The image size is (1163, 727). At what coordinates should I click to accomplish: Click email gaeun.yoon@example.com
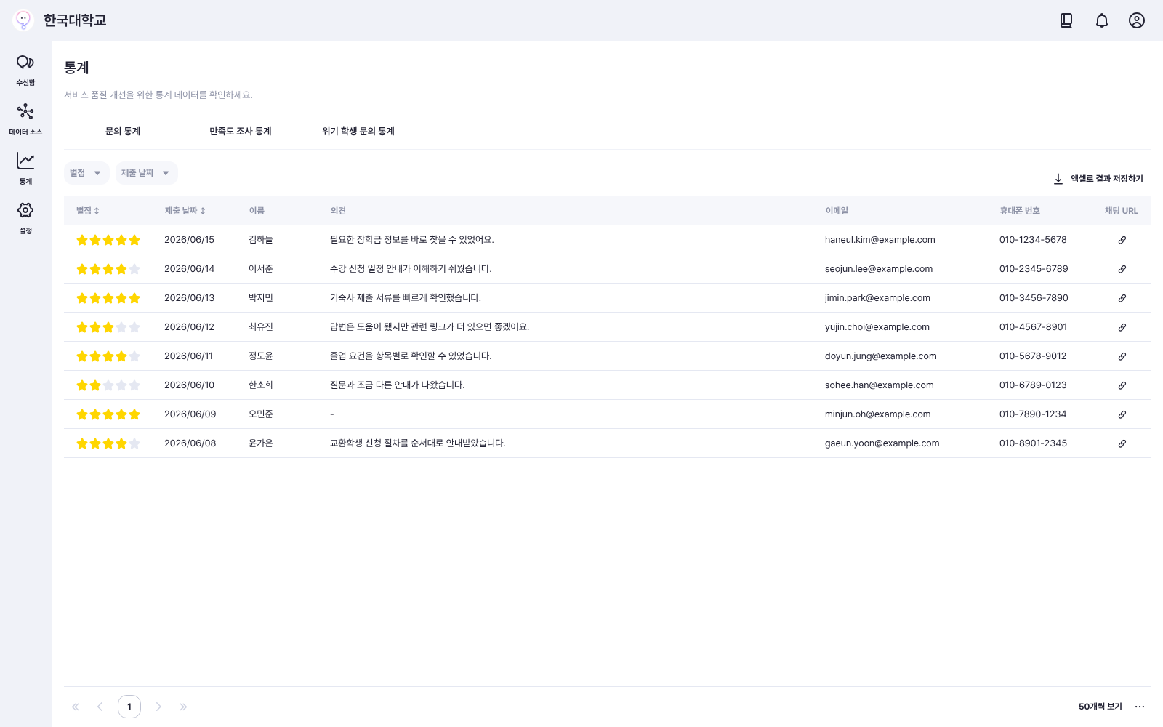882,443
